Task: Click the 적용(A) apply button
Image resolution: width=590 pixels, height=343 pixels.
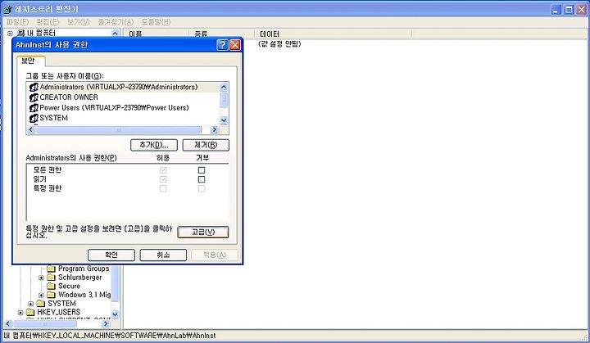Action: point(215,255)
